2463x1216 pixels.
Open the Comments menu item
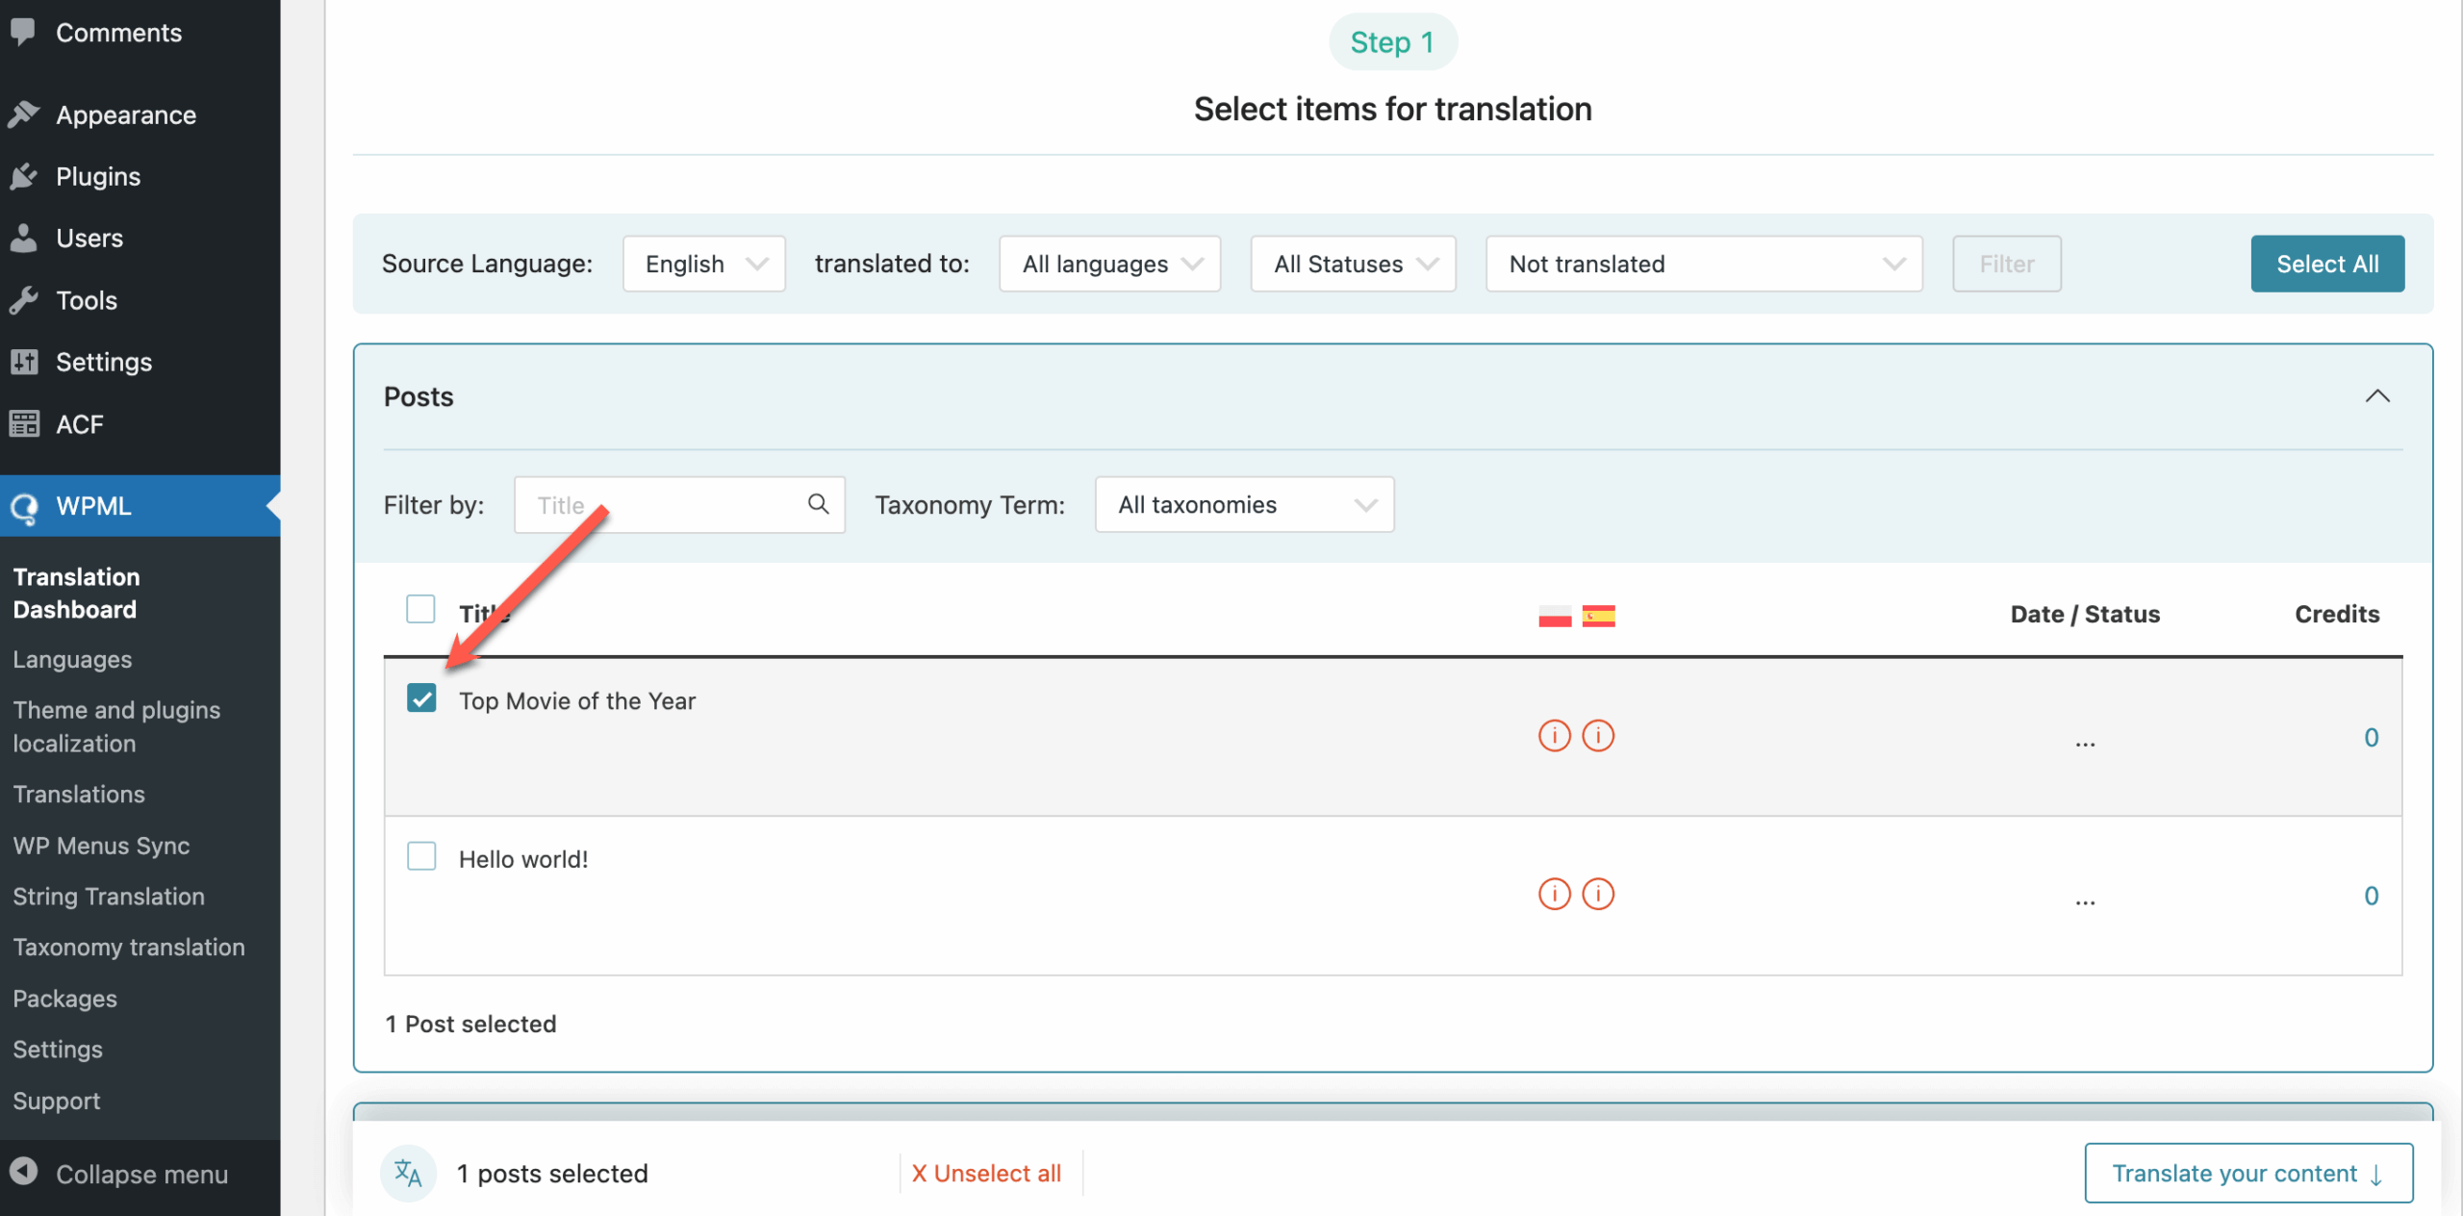[140, 33]
